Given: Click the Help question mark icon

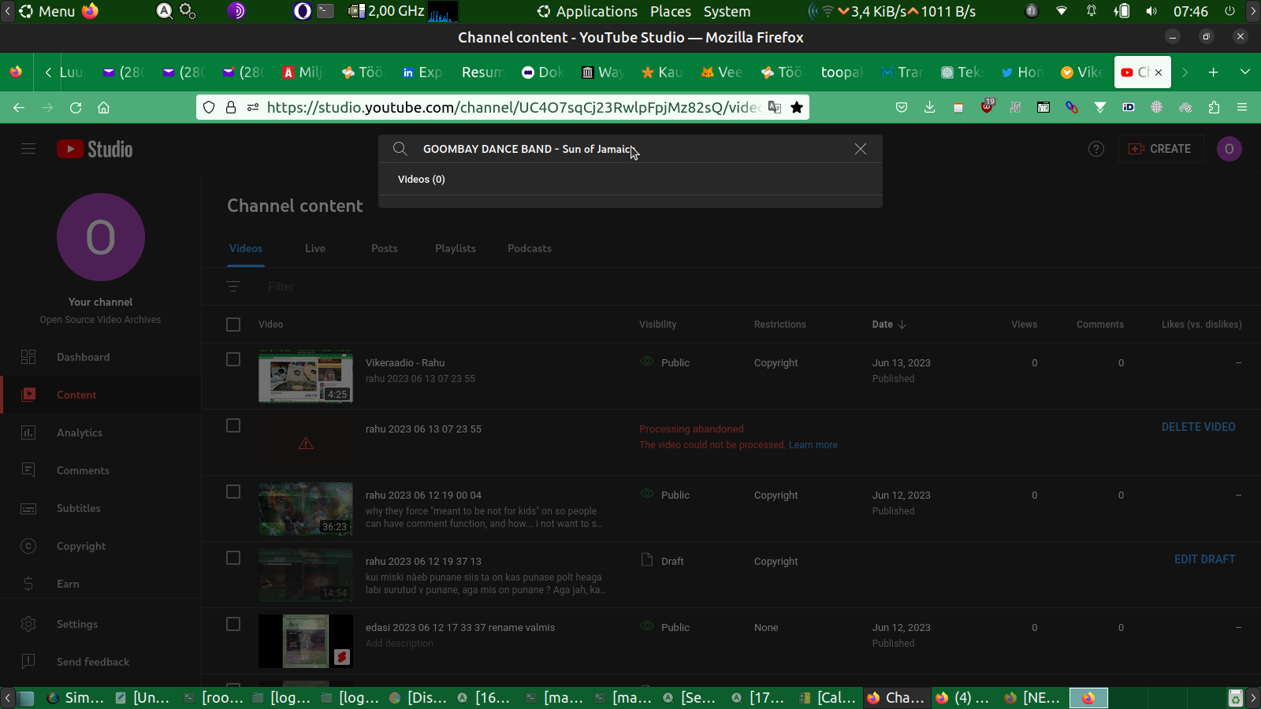Looking at the screenshot, I should (x=1095, y=149).
